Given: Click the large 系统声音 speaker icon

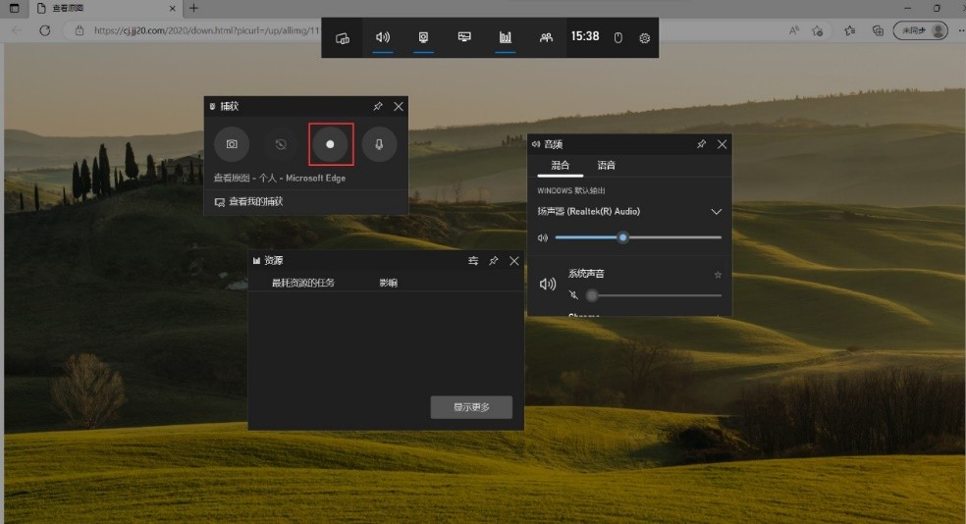Looking at the screenshot, I should point(548,284).
